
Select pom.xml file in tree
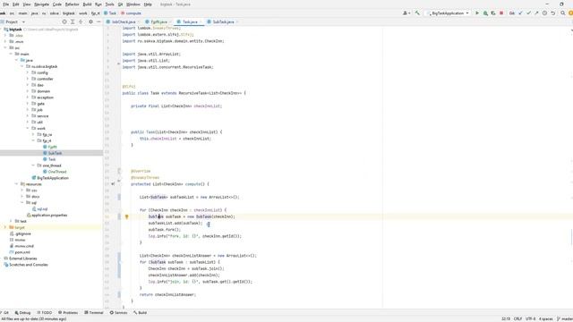point(22,252)
